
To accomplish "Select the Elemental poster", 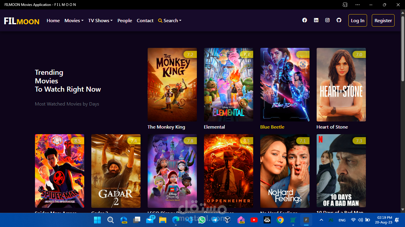I will (229, 85).
